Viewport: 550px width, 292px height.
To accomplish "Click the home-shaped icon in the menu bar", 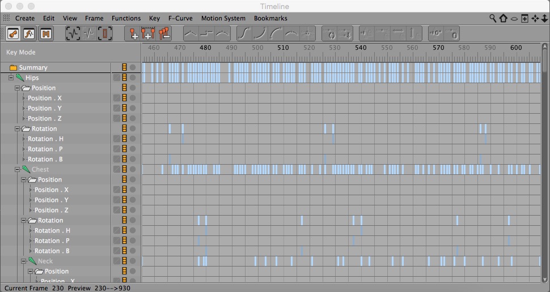I will (504, 18).
